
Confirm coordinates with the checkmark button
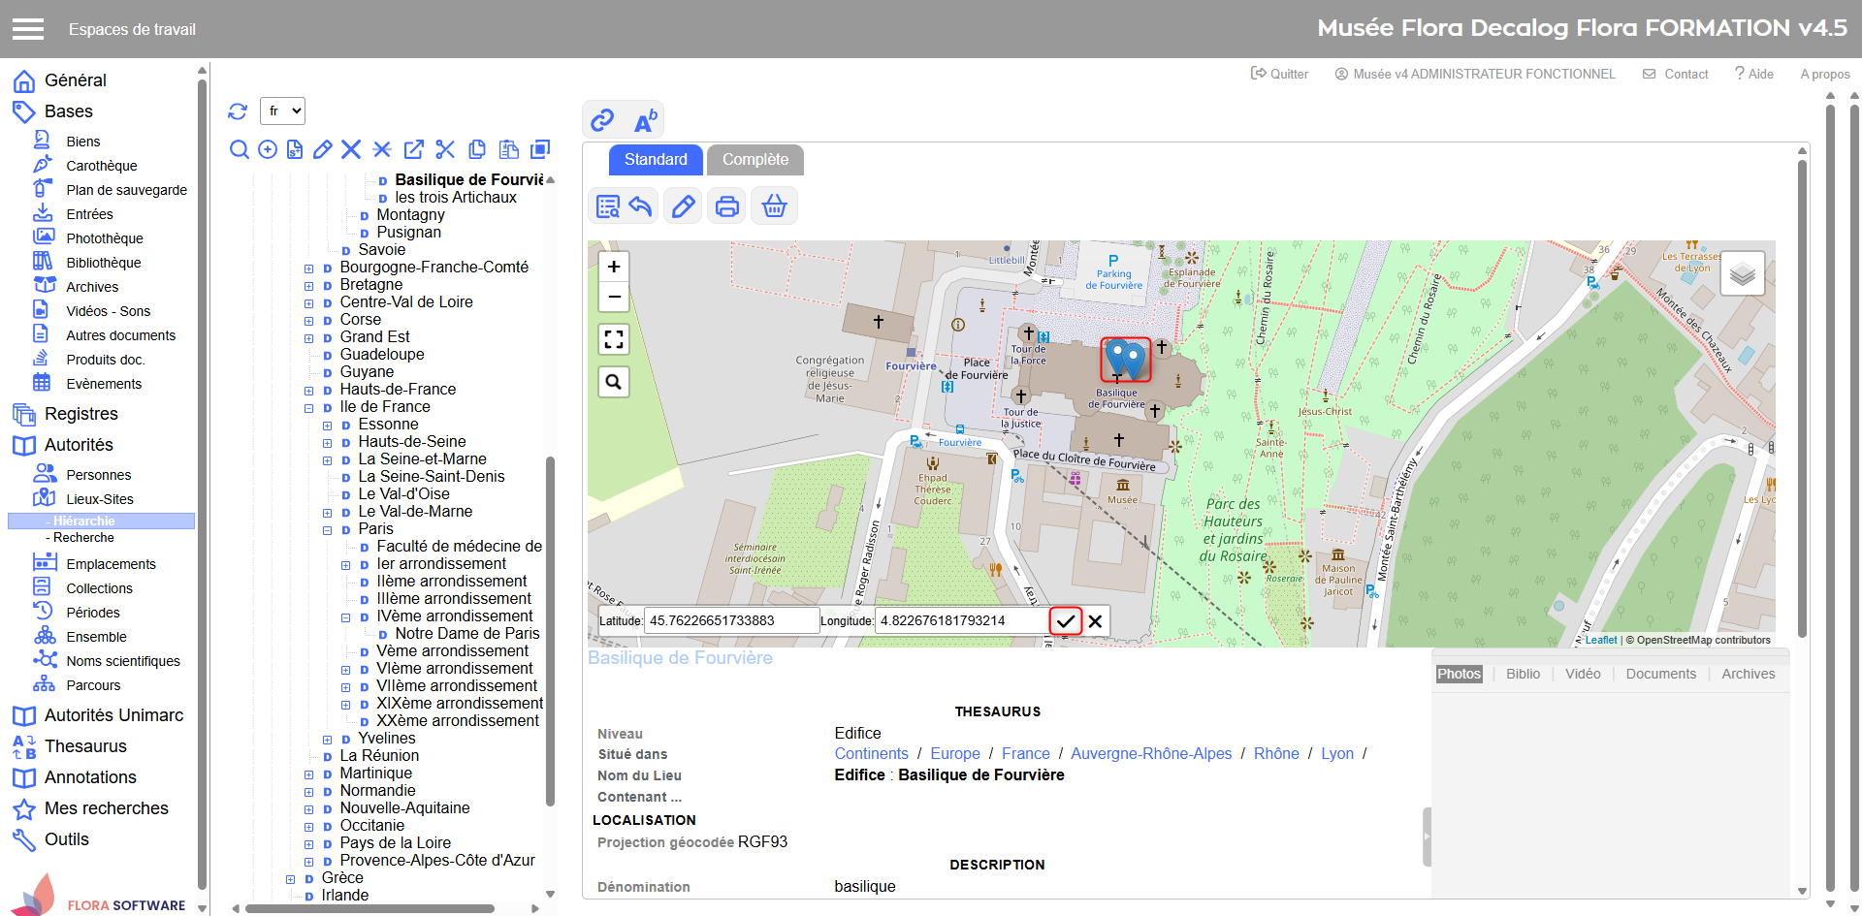pos(1065,621)
